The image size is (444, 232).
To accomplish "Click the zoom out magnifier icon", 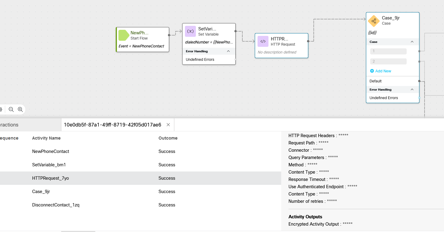I will [11, 109].
